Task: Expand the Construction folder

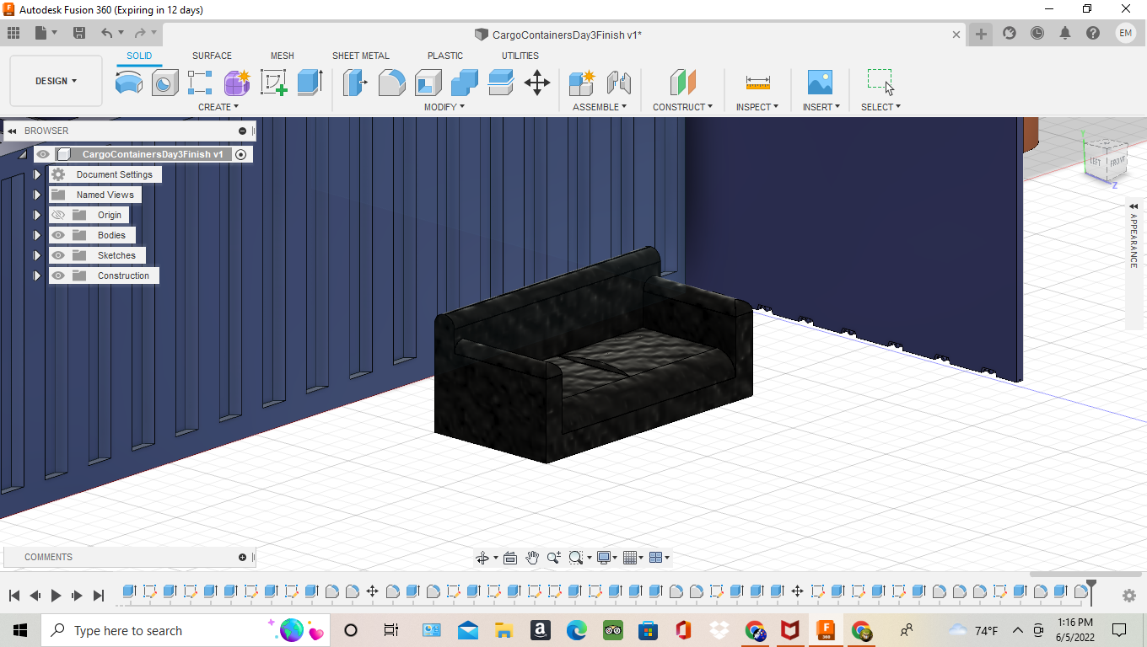Action: (37, 275)
